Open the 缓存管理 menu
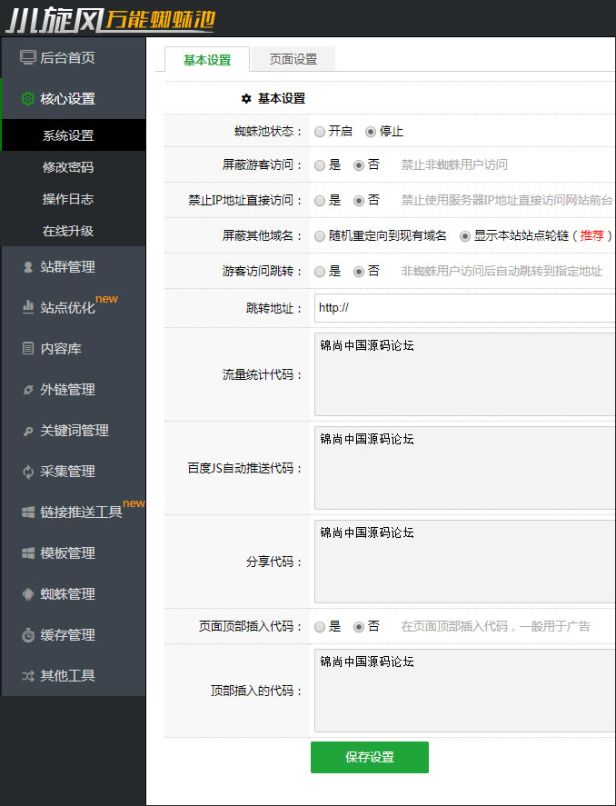 [x=74, y=634]
